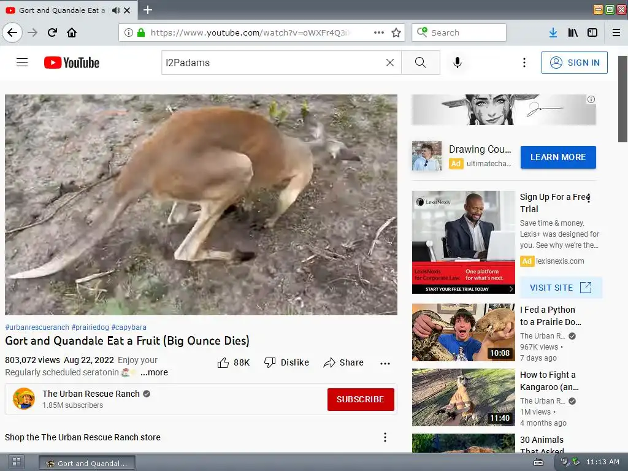This screenshot has width=628, height=471.
Task: Click the ad info icon on banner
Action: point(591,99)
